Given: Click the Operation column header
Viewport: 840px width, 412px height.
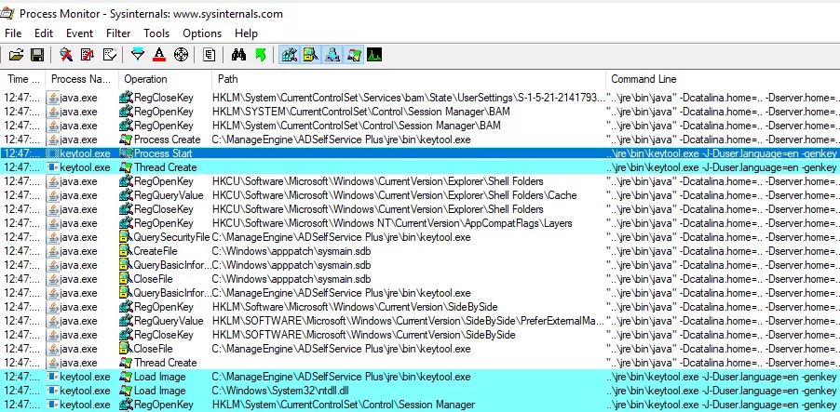Looking at the screenshot, I should tap(165, 79).
